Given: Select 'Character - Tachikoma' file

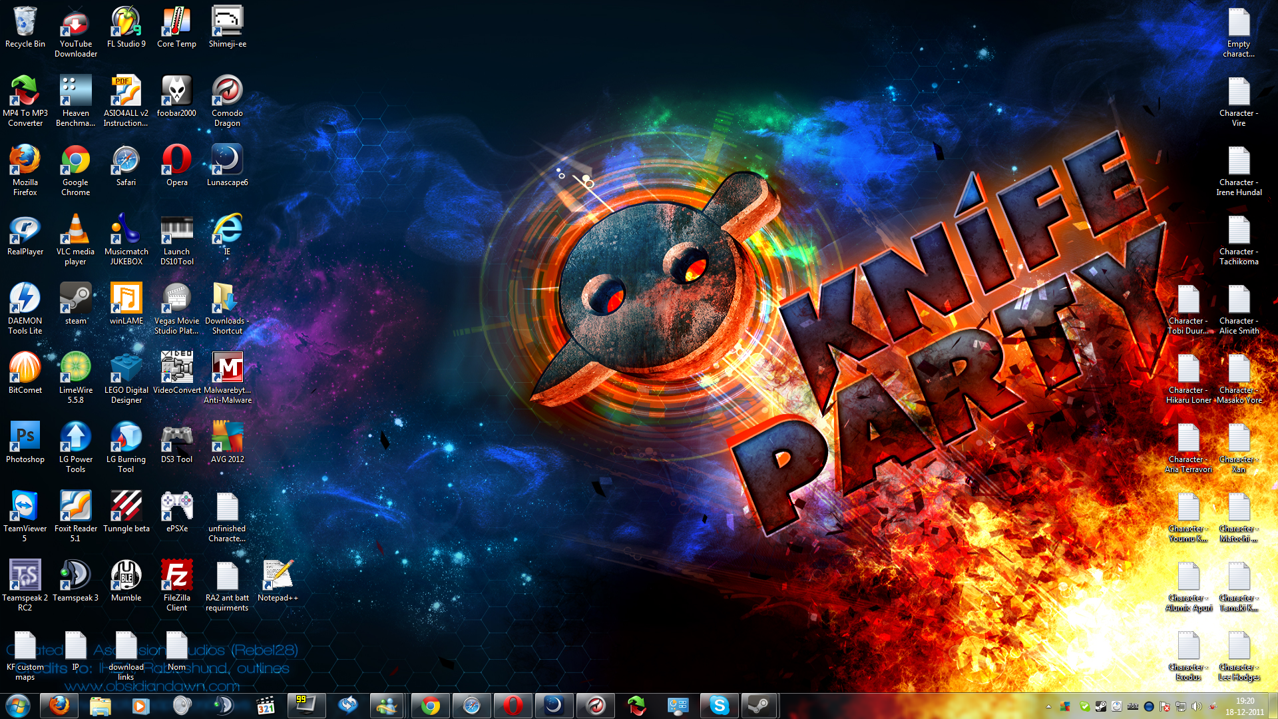Looking at the screenshot, I should [x=1239, y=240].
